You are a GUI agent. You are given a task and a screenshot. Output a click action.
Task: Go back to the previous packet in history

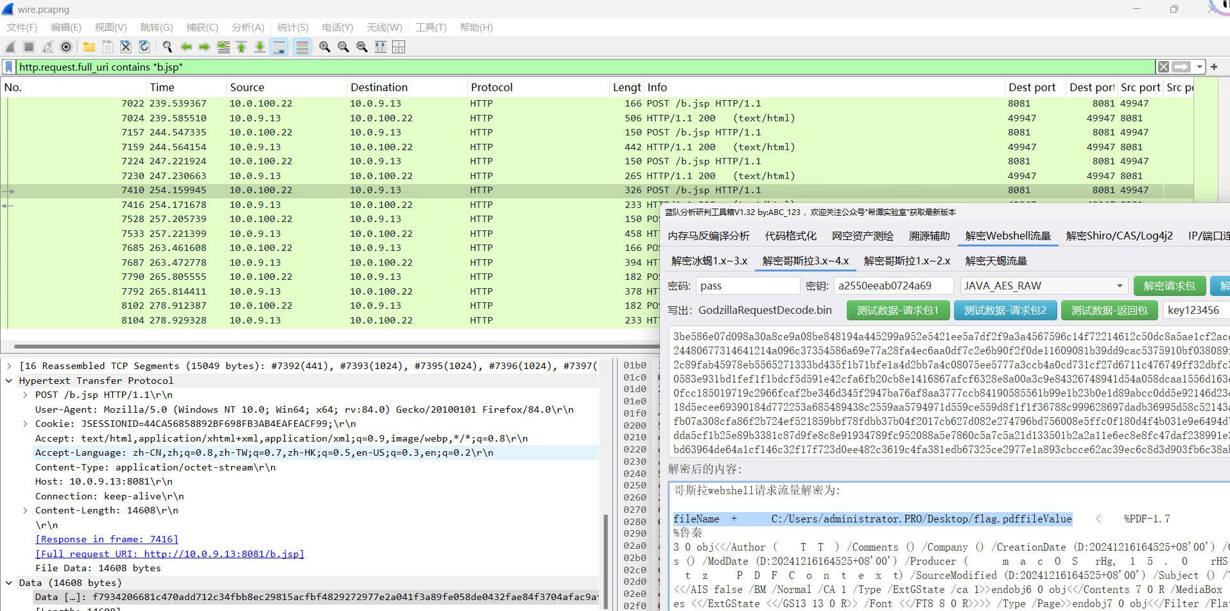click(x=186, y=47)
